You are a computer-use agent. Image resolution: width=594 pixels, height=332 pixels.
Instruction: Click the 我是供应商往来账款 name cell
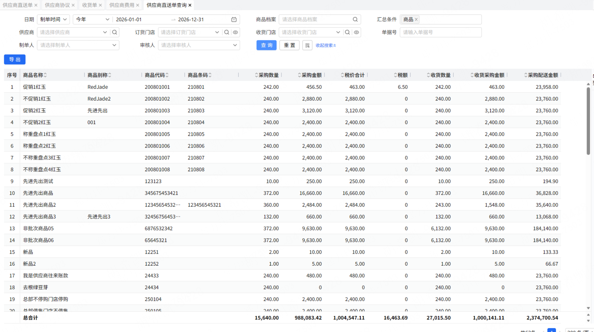pos(46,276)
